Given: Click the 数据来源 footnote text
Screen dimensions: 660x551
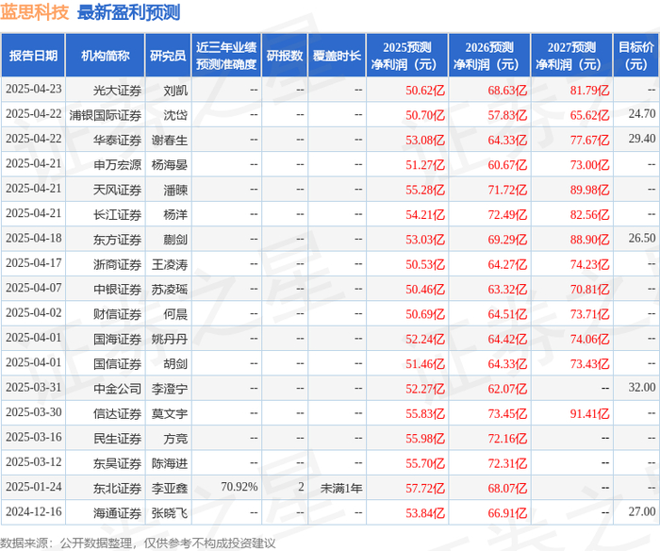Looking at the screenshot, I should 138,543.
